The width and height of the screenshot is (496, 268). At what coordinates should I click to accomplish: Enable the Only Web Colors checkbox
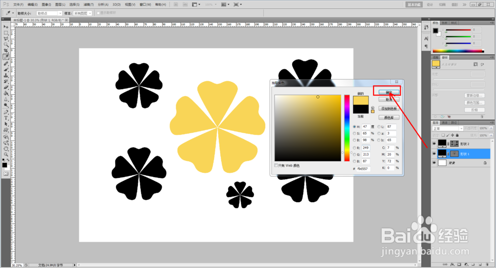coord(276,165)
